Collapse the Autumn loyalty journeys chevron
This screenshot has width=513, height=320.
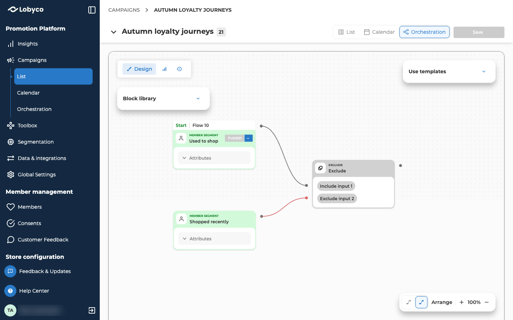(x=114, y=32)
